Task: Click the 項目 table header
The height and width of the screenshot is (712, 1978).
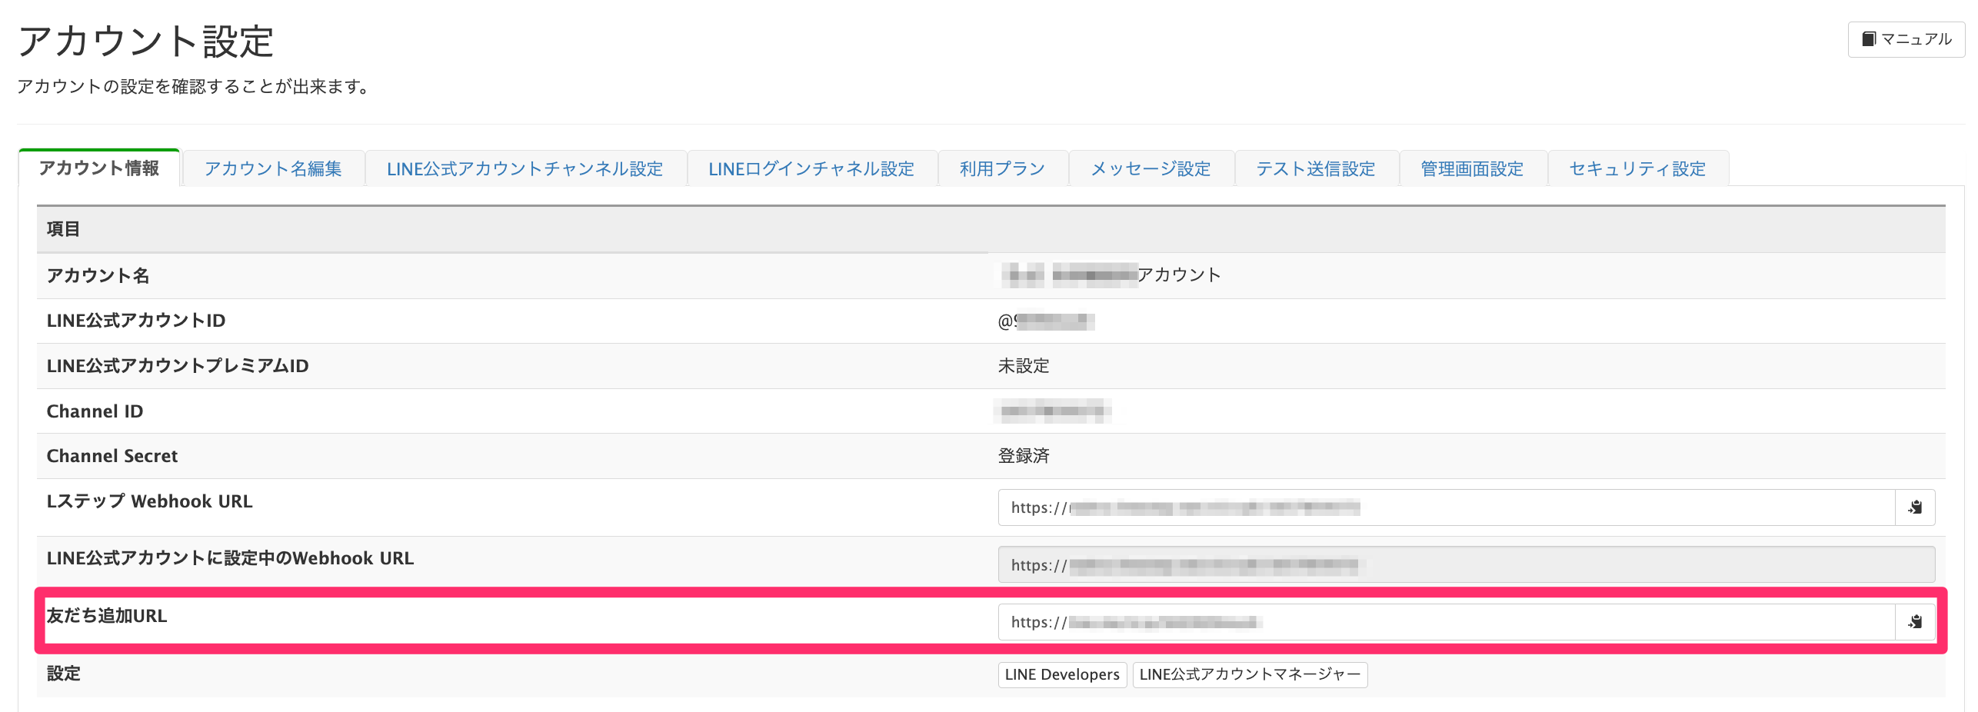Action: (x=63, y=229)
